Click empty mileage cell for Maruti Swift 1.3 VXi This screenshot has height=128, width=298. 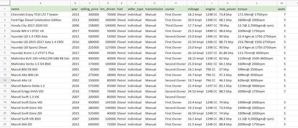click(196, 97)
